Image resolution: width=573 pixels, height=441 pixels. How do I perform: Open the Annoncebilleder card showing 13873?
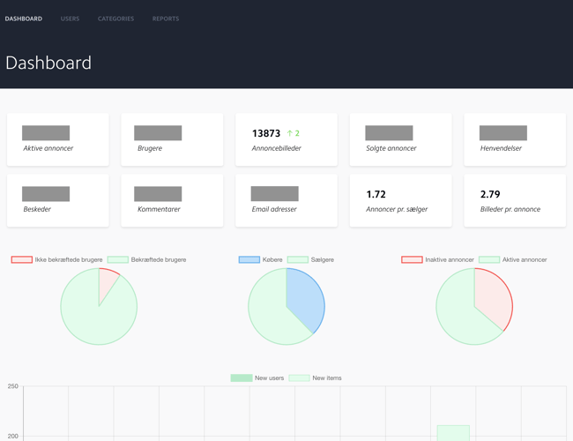[286, 139]
